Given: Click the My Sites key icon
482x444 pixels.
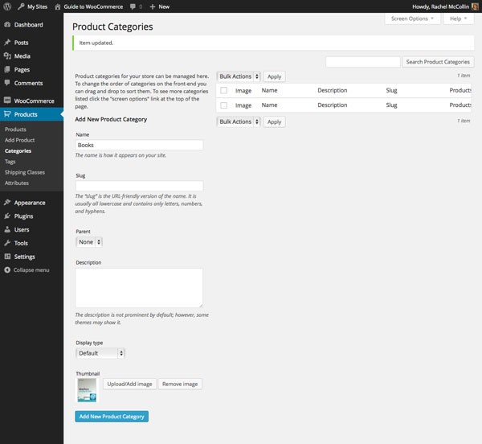Looking at the screenshot, I should pyautogui.click(x=21, y=6).
